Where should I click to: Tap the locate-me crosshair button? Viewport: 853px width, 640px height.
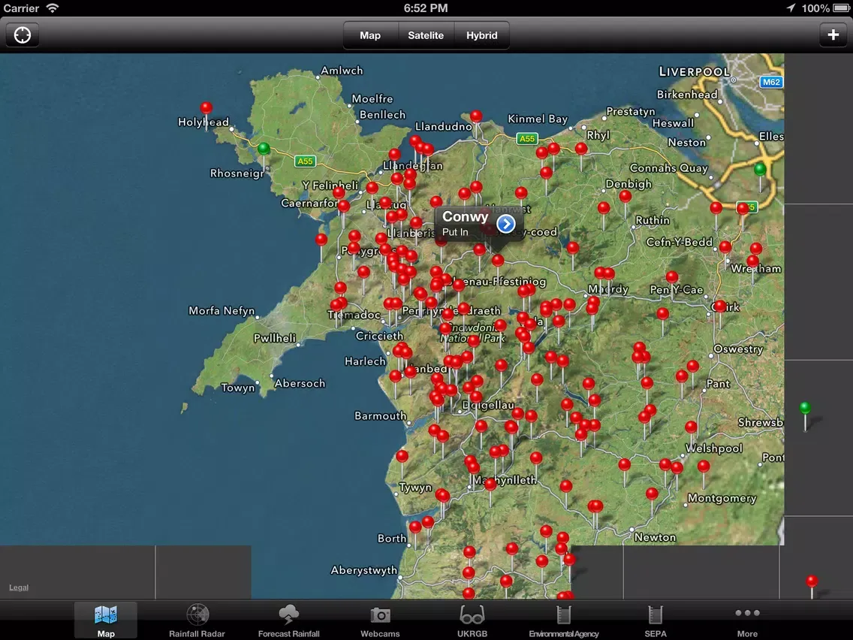[23, 35]
